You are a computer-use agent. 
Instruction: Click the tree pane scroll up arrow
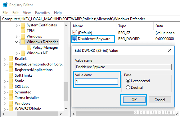tap(66, 25)
